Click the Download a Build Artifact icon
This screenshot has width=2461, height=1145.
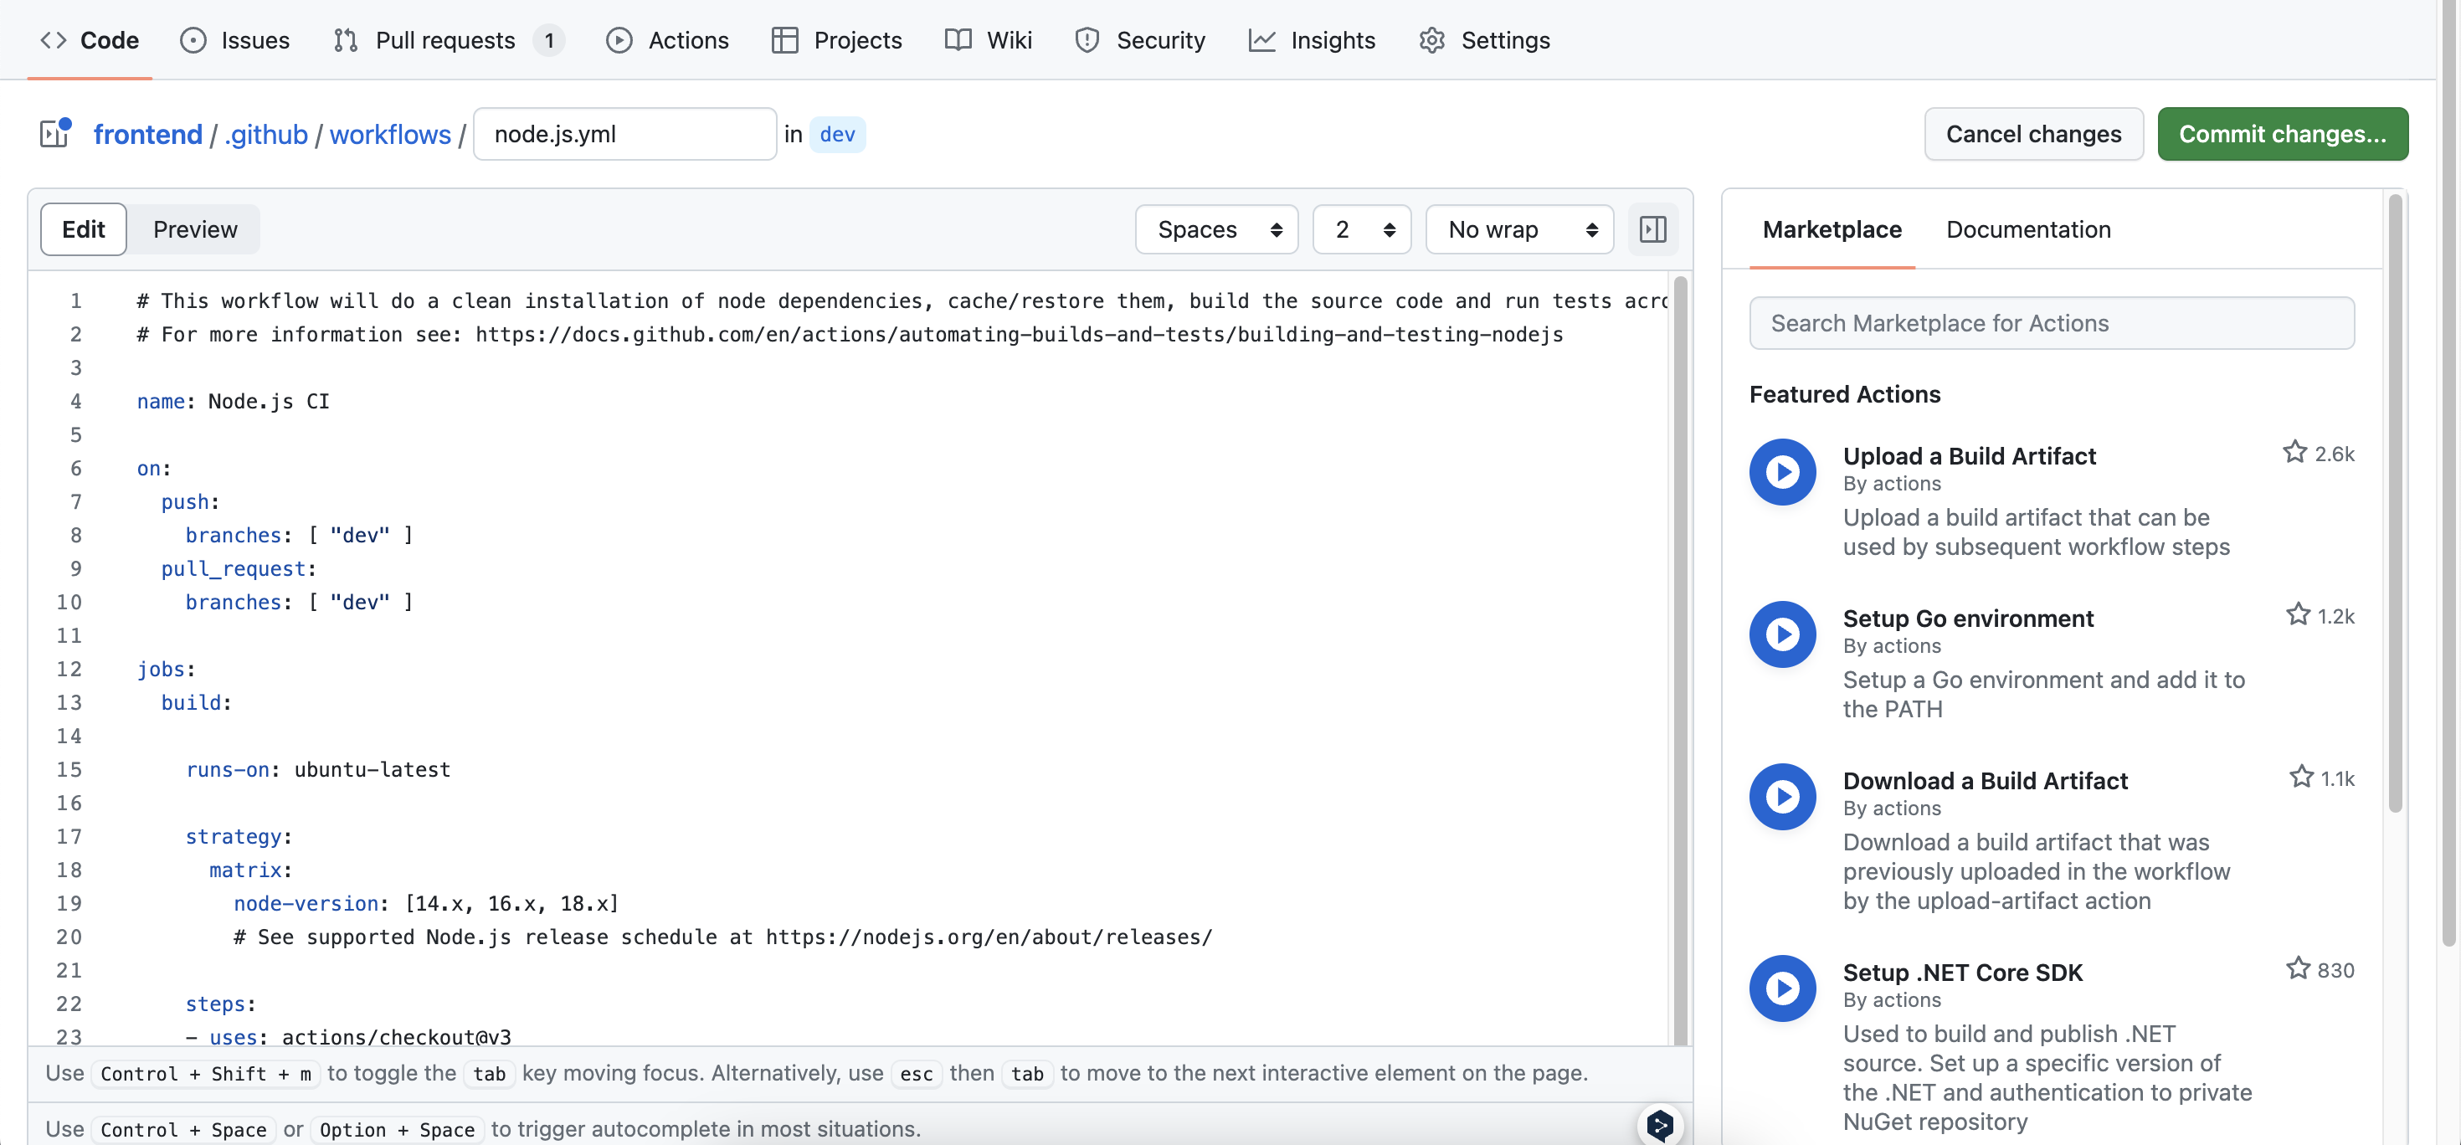(x=1782, y=797)
